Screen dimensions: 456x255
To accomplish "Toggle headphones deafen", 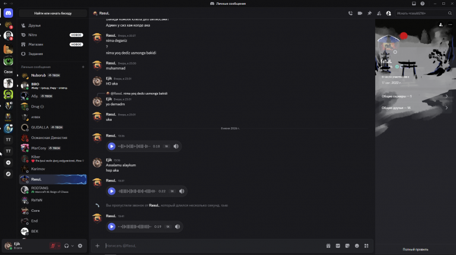I will tap(66, 246).
